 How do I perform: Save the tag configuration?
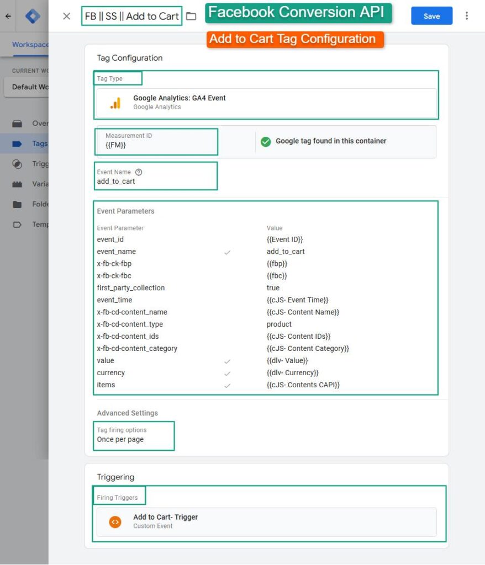[x=431, y=16]
